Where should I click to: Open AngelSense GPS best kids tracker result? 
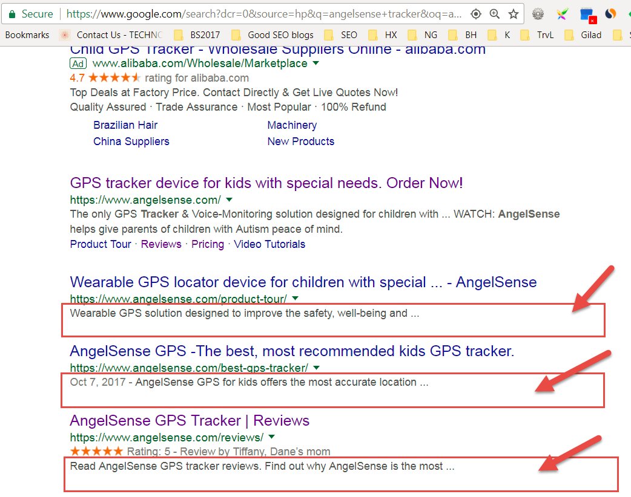[292, 351]
